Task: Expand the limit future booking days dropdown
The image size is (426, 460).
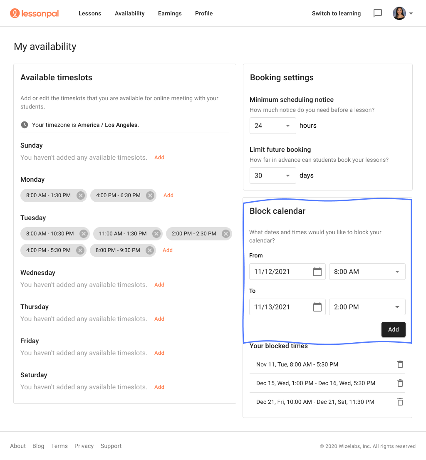Action: pyautogui.click(x=272, y=176)
